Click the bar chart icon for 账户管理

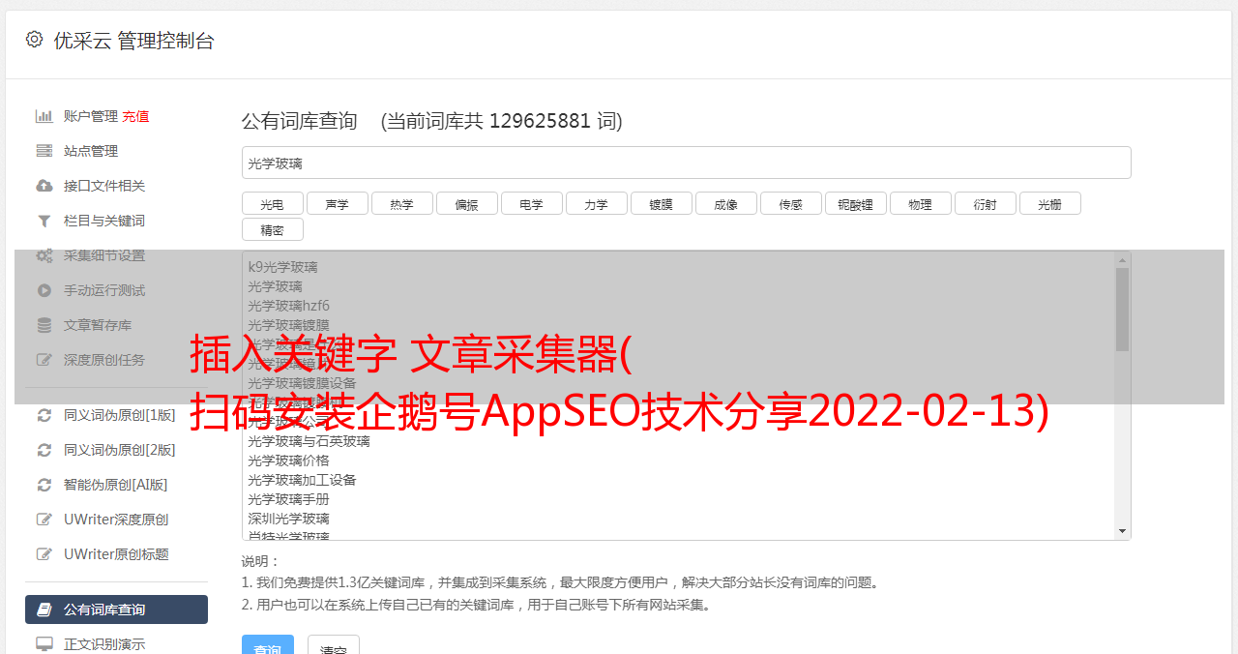coord(44,116)
